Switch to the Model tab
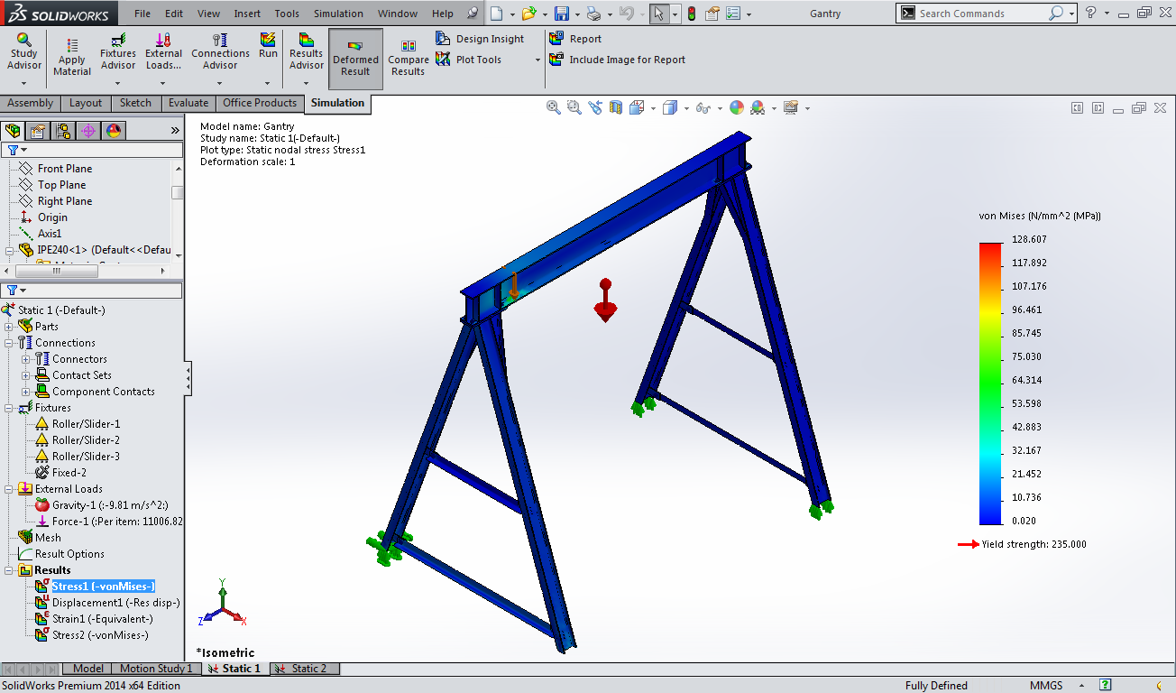Screen dimensions: 1176x693 pyautogui.click(x=87, y=669)
